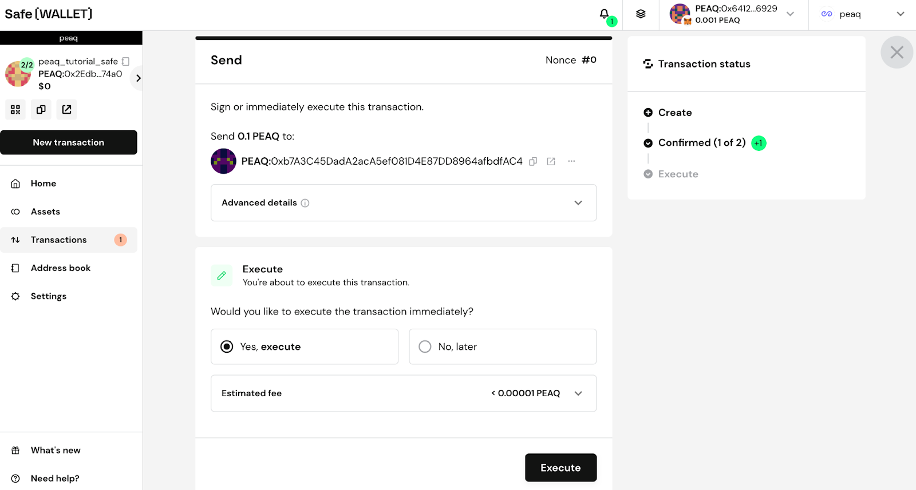Screen dimensions: 916x490
Task: Open the Address book section
Action: point(61,268)
